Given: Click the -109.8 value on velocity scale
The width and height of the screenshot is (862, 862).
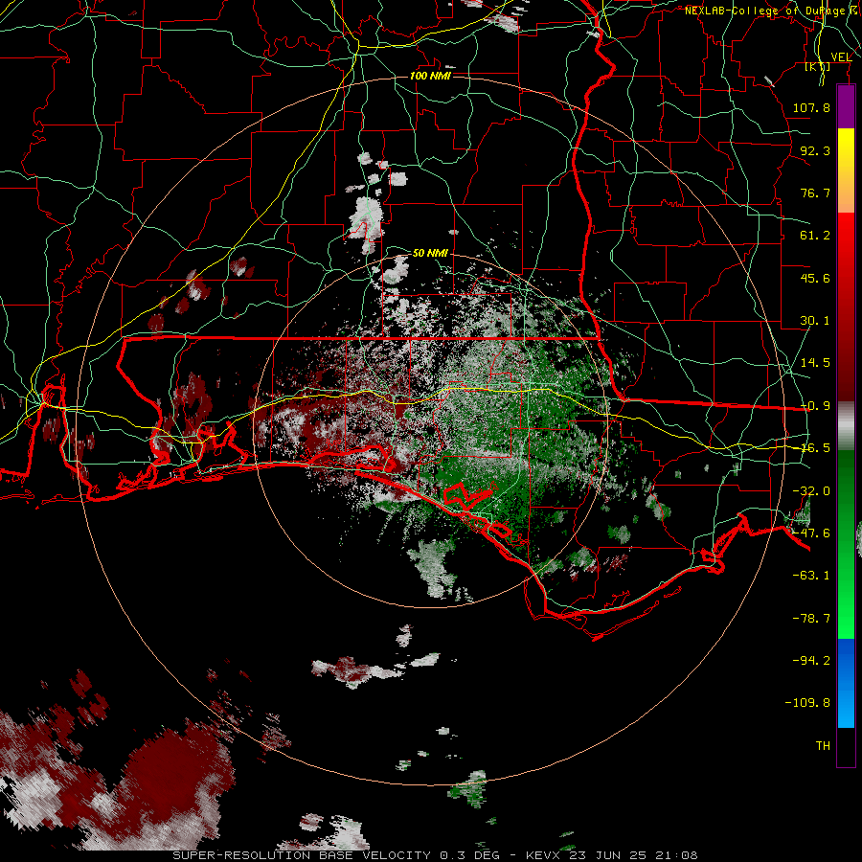Looking at the screenshot, I should coord(807,703).
